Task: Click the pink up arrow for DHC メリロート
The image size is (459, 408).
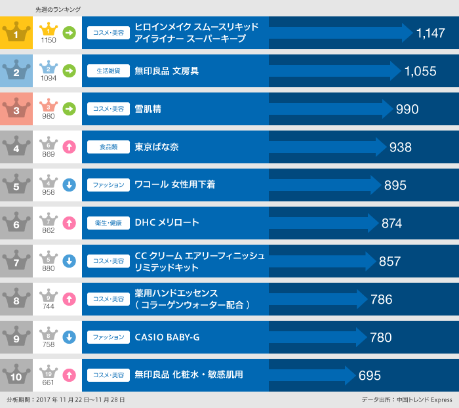Action: [69, 223]
